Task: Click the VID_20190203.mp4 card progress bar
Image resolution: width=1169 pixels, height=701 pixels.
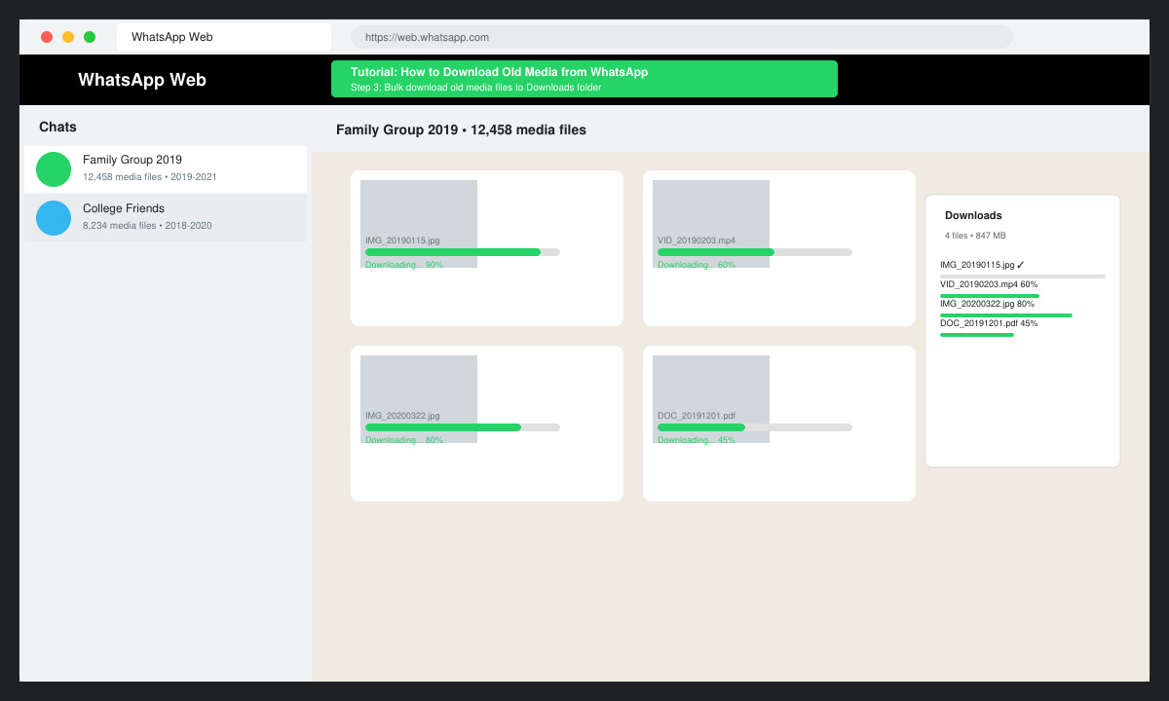Action: click(x=755, y=252)
